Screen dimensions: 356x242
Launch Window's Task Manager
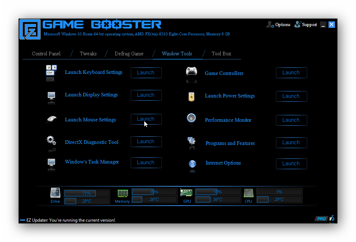coord(146,162)
